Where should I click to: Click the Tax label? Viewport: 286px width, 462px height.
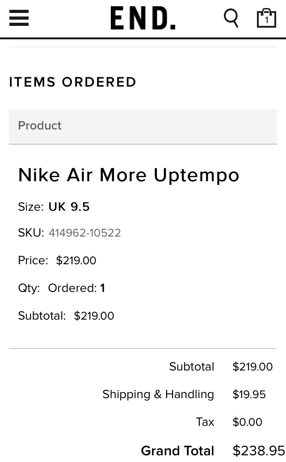point(205,422)
